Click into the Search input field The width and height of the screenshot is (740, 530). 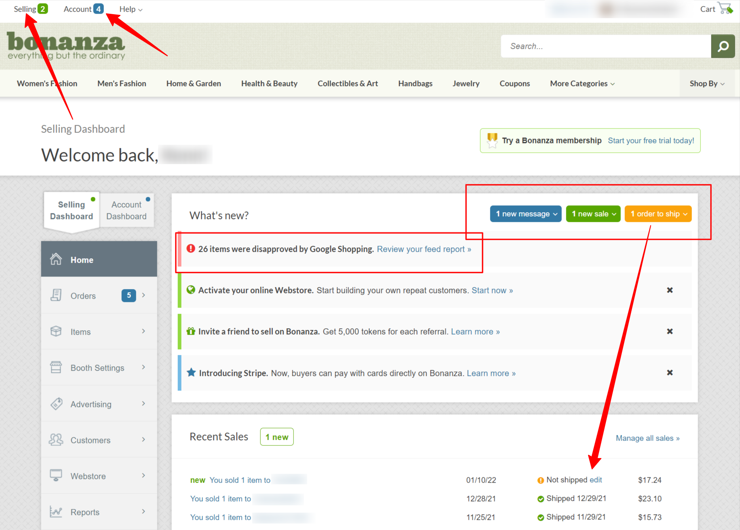tap(605, 46)
